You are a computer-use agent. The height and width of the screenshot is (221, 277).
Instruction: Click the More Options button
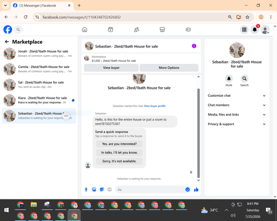[169, 68]
